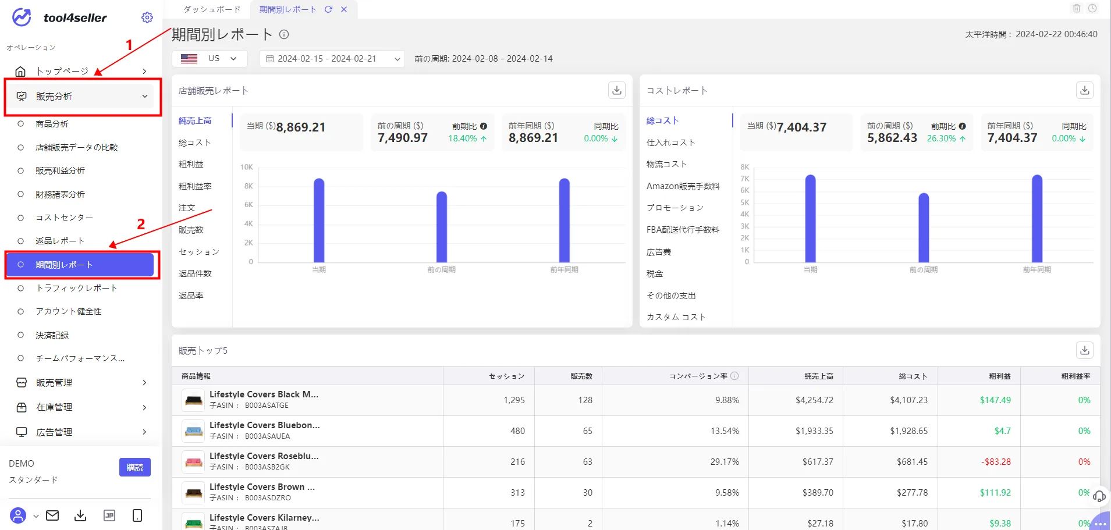
Task: Click the トップページ home icon
Action: [x=20, y=71]
